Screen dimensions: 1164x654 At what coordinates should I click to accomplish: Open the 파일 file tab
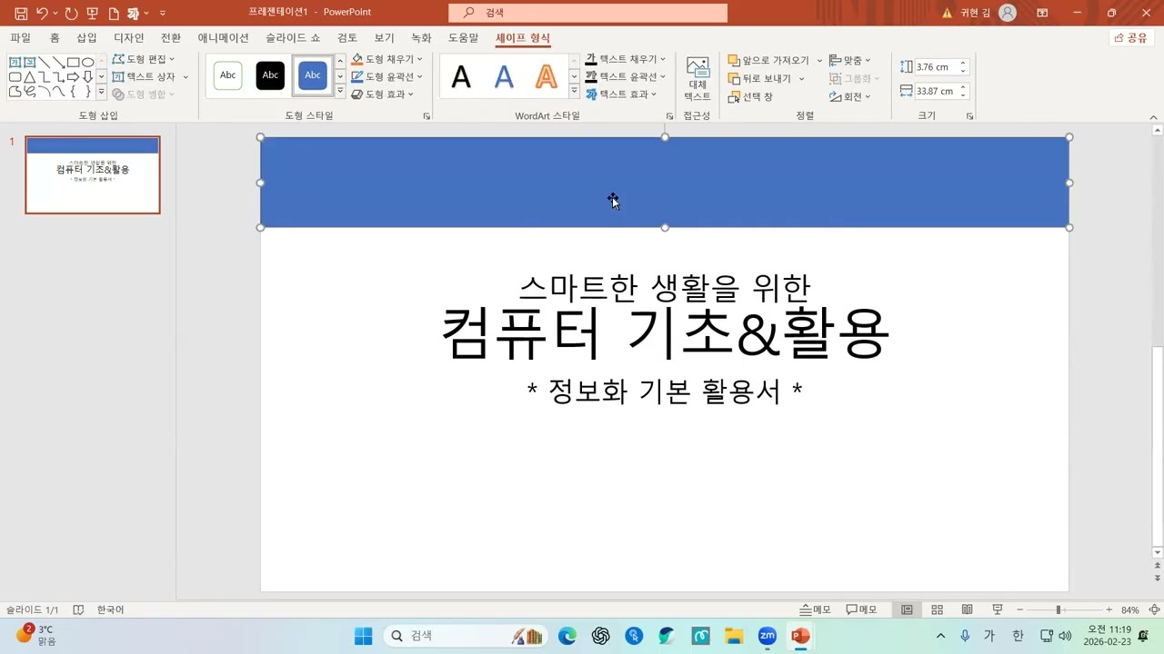[20, 38]
